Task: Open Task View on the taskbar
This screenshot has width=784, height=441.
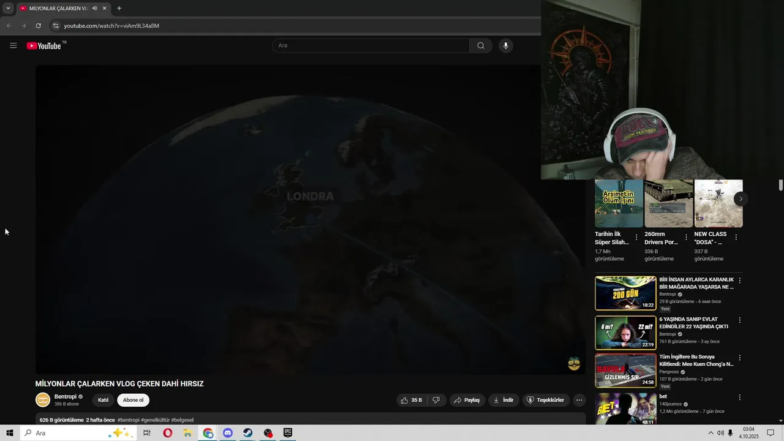Action: click(x=146, y=433)
